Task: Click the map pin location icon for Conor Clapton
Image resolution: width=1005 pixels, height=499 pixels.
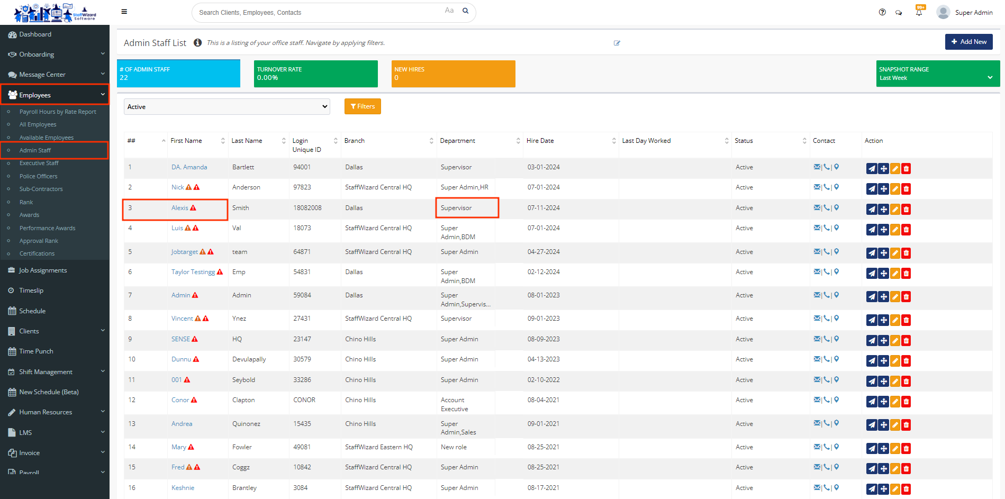Action: click(837, 400)
